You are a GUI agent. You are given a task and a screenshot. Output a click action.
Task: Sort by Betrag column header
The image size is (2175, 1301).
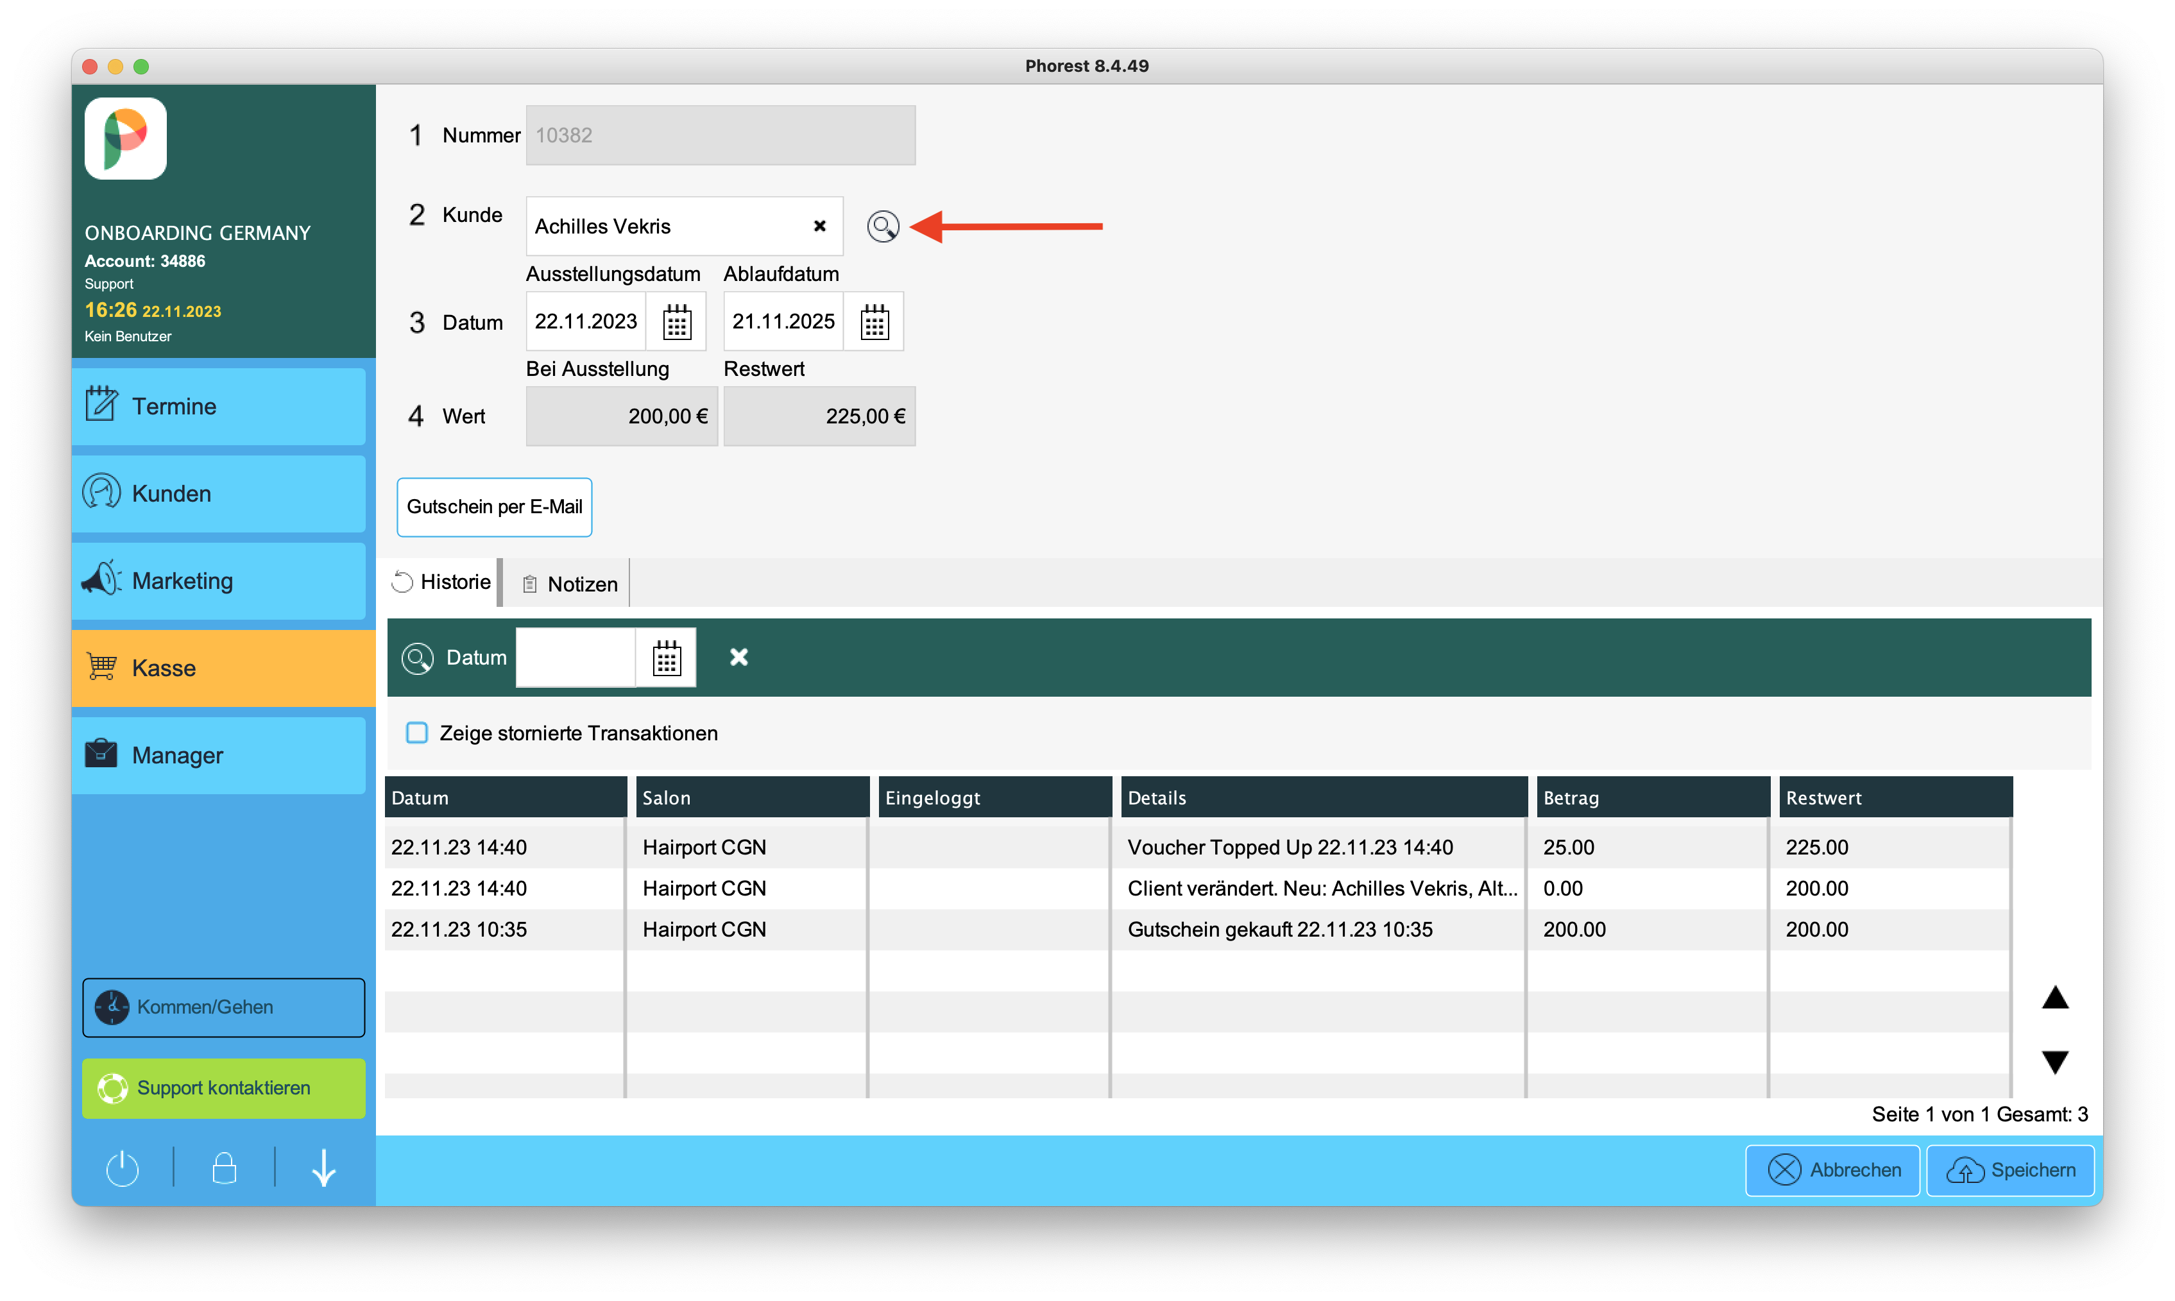[1653, 798]
